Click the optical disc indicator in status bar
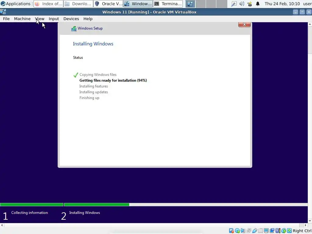 pyautogui.click(x=237, y=231)
